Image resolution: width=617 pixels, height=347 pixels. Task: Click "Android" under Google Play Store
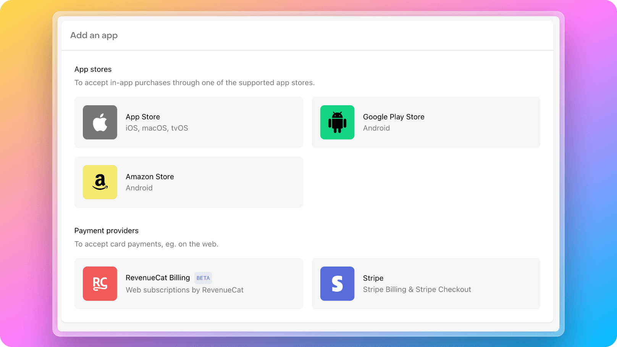point(376,128)
